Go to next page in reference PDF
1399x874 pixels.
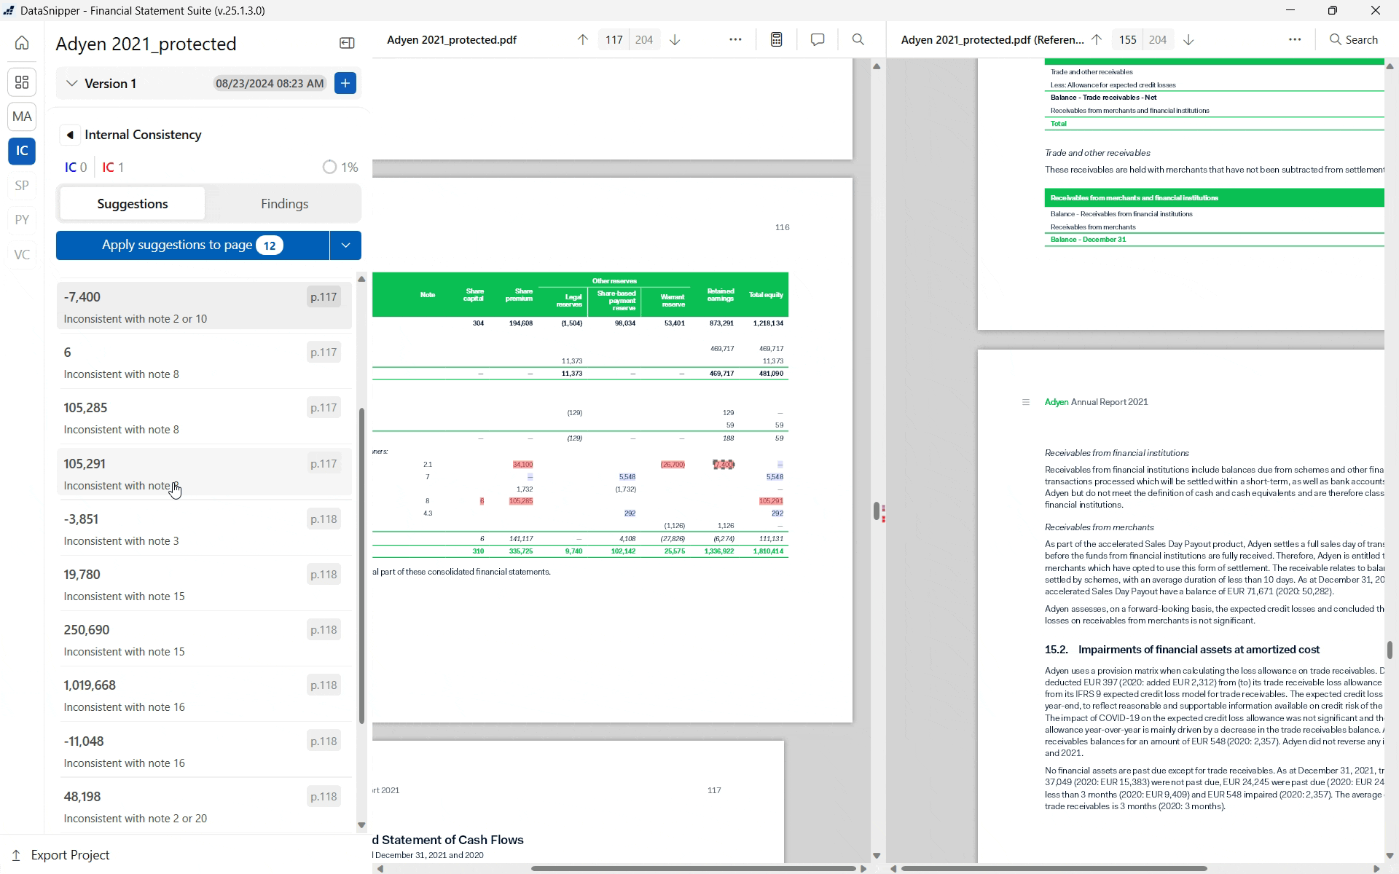coord(1188,40)
